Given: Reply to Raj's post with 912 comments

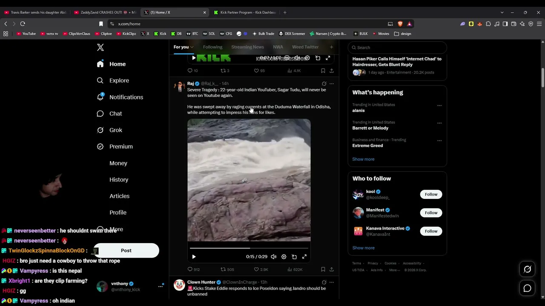Looking at the screenshot, I should coord(194,269).
